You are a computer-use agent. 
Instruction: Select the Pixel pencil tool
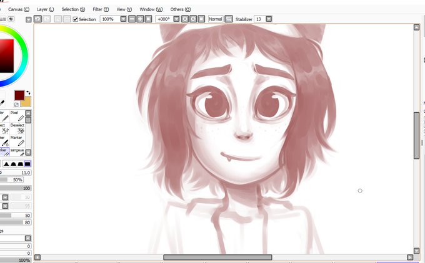click(17, 116)
